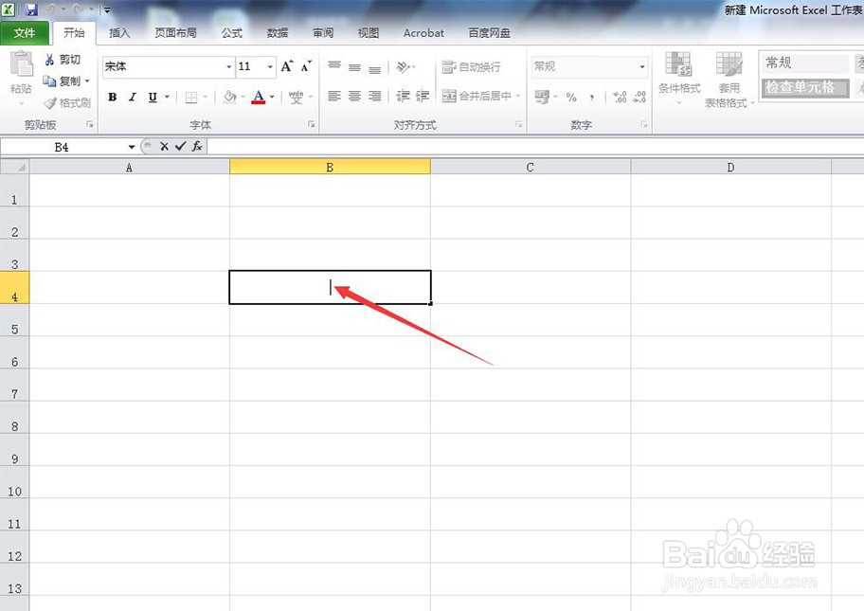Toggle Underline formatting
Image resolution: width=864 pixels, height=611 pixels.
click(153, 97)
